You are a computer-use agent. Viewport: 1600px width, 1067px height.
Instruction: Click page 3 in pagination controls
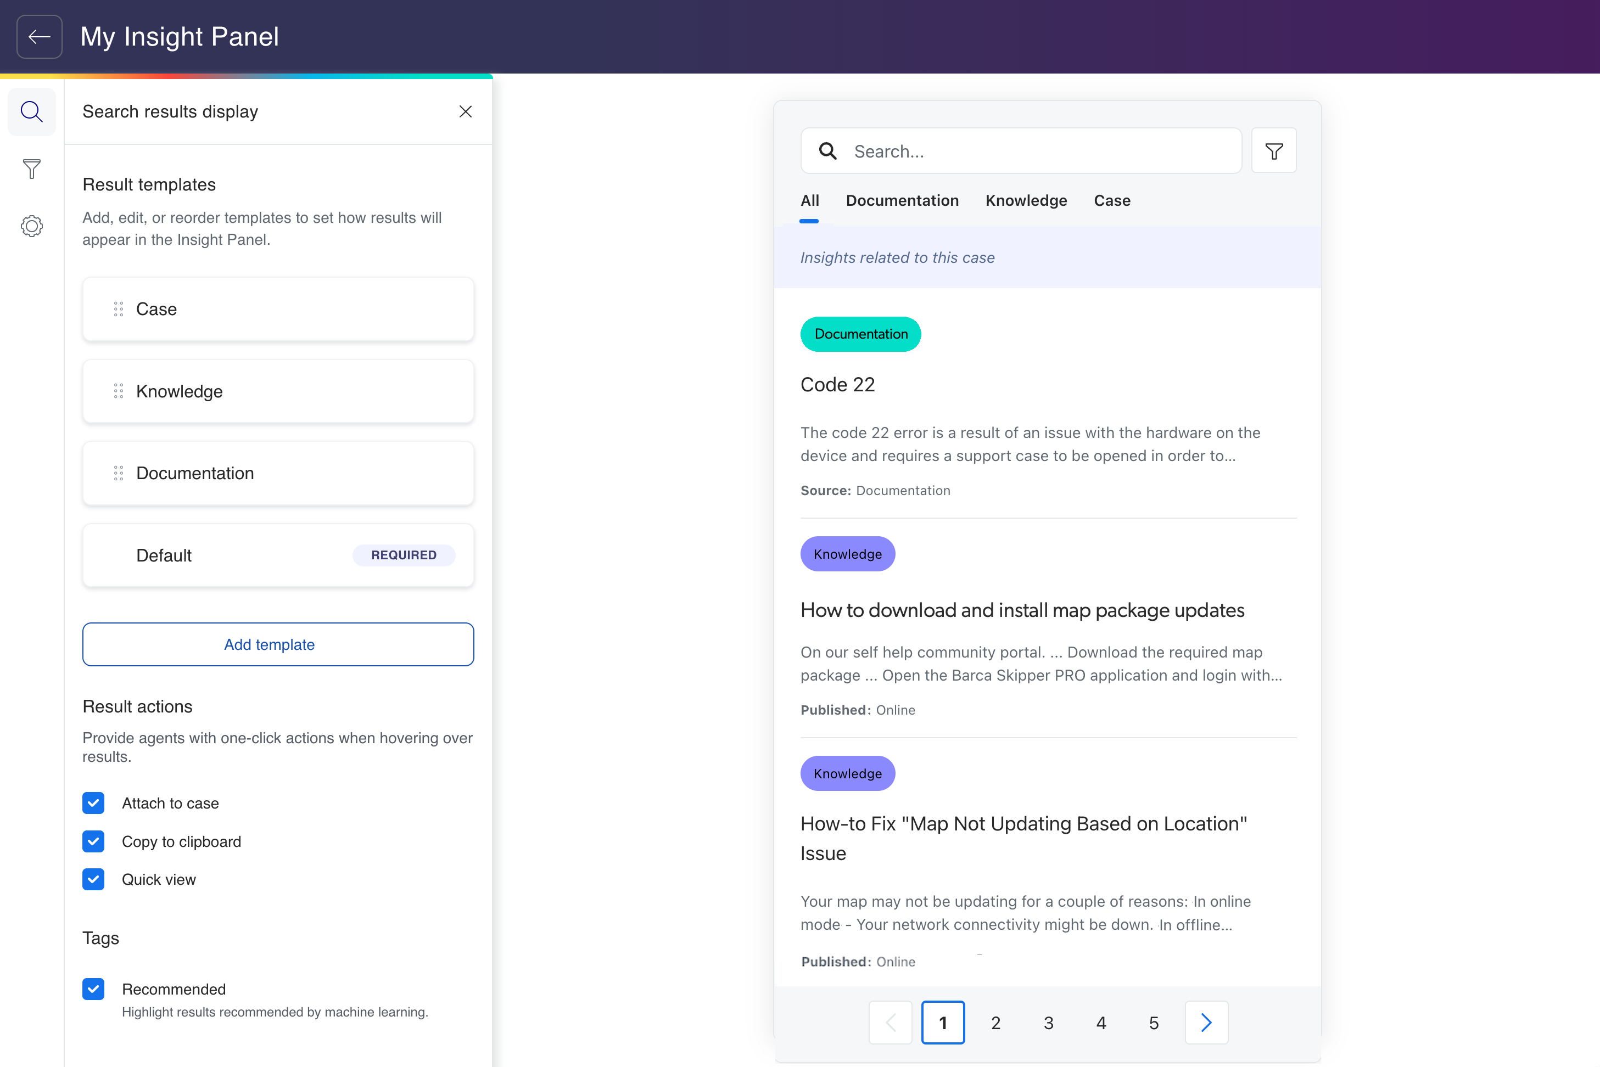pyautogui.click(x=1048, y=1022)
